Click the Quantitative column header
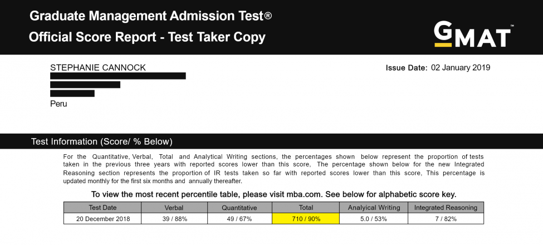This screenshot has height=245, width=543. [239, 208]
